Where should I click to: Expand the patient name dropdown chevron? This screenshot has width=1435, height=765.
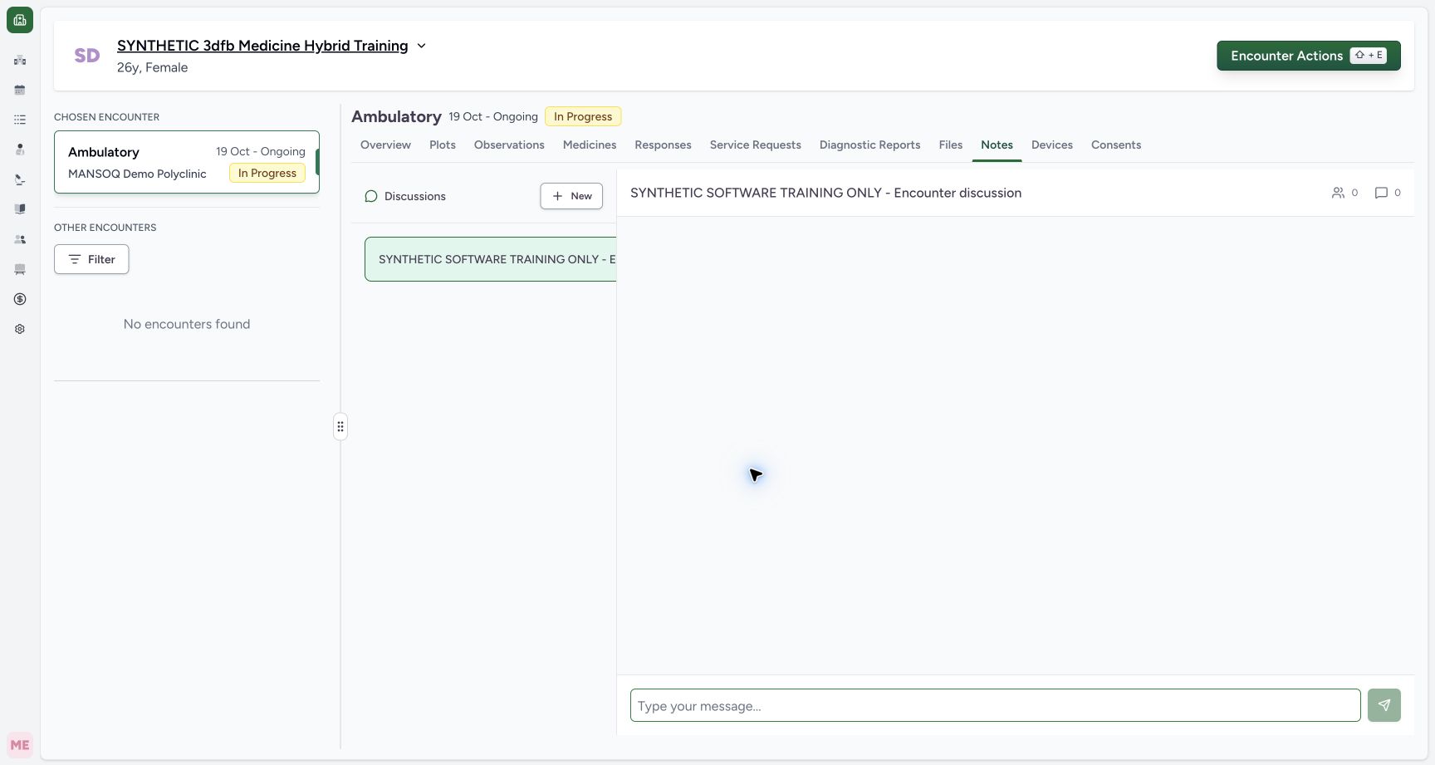pos(421,46)
